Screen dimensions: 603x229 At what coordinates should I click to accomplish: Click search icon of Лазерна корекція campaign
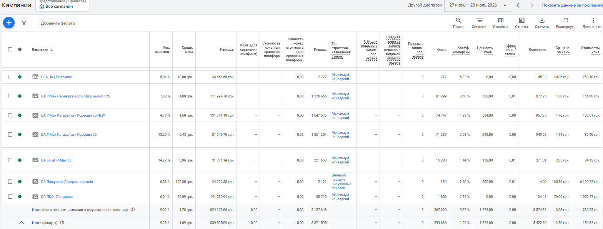(x=35, y=181)
